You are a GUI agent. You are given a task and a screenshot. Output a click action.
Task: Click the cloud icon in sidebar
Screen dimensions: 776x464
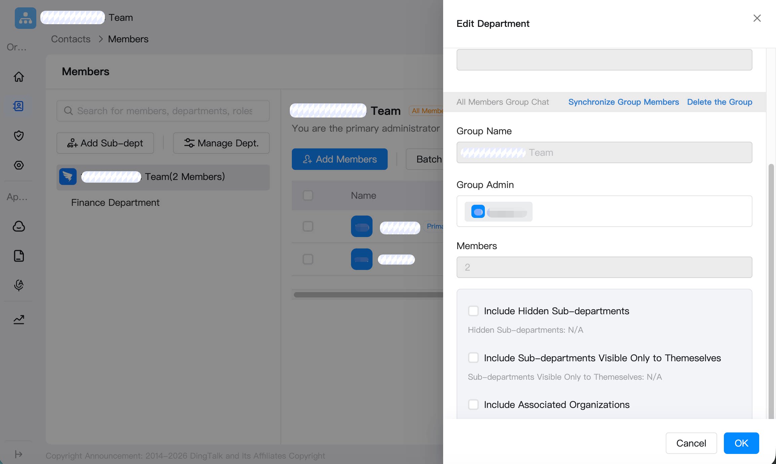(x=19, y=226)
